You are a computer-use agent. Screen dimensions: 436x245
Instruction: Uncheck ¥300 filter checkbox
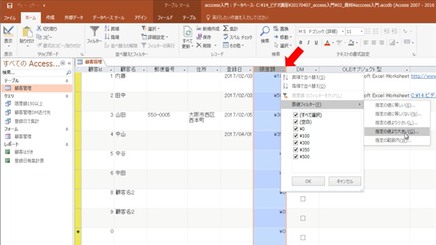click(x=296, y=142)
